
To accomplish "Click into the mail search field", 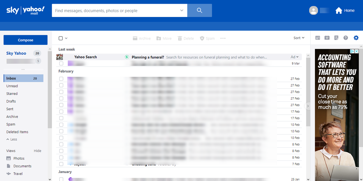I will tap(116, 10).
